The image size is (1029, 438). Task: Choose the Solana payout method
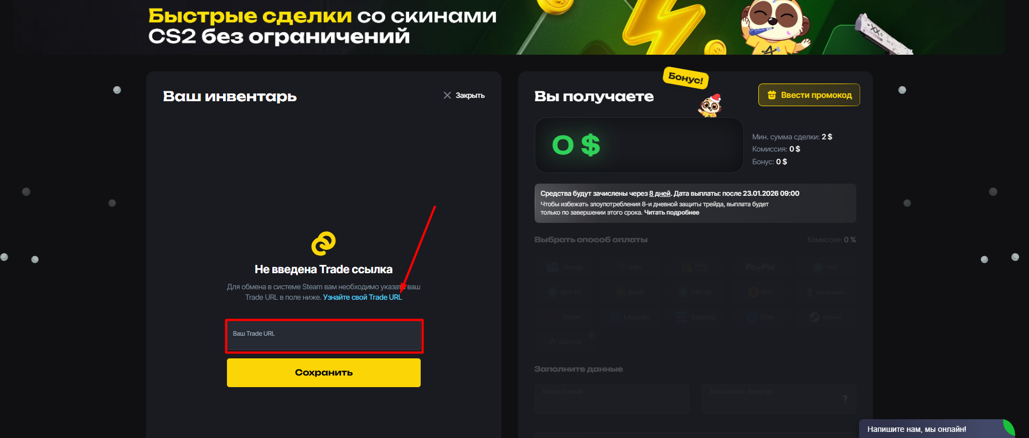(696, 317)
